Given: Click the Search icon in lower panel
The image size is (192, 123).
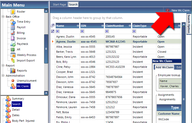Looking at the screenshot, I should click(8, 104).
